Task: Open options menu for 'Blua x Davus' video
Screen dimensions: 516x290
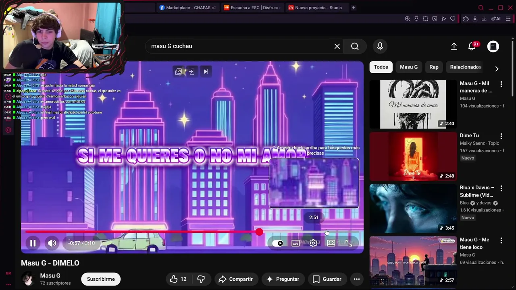Action: [501, 188]
